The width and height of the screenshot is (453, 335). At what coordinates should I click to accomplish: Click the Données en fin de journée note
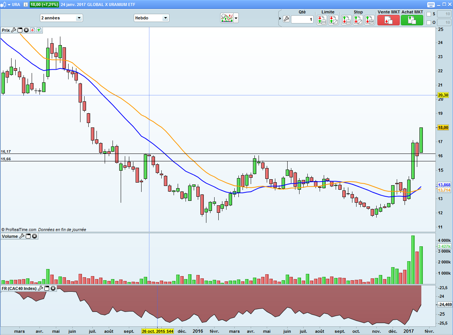(x=62, y=230)
